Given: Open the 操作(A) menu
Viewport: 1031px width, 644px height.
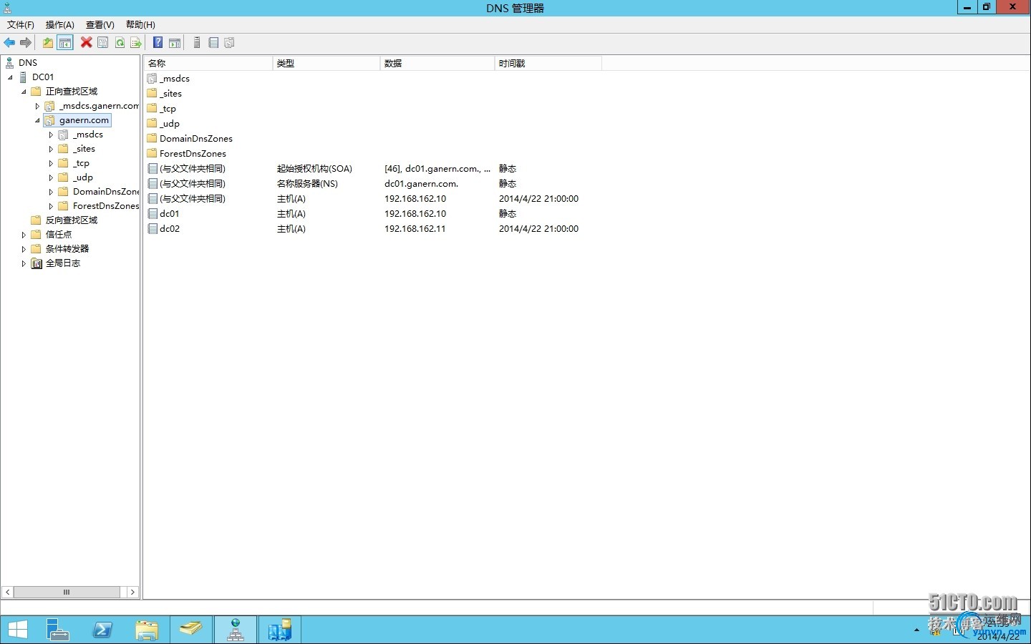Looking at the screenshot, I should tap(60, 24).
